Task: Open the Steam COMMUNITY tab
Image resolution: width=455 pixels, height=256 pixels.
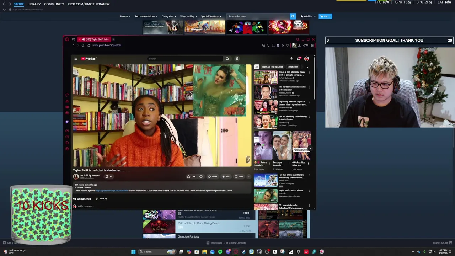Action: pos(54,4)
